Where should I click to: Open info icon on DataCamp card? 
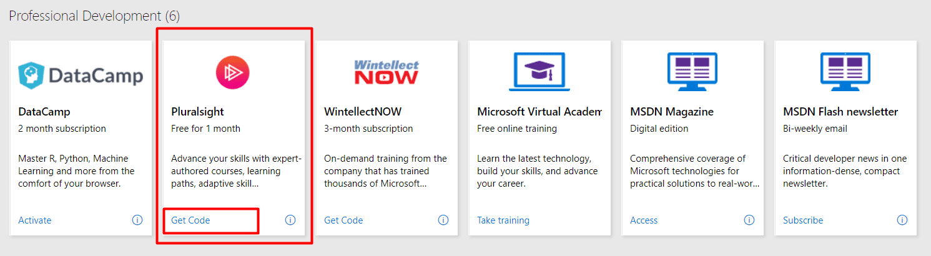pos(137,220)
